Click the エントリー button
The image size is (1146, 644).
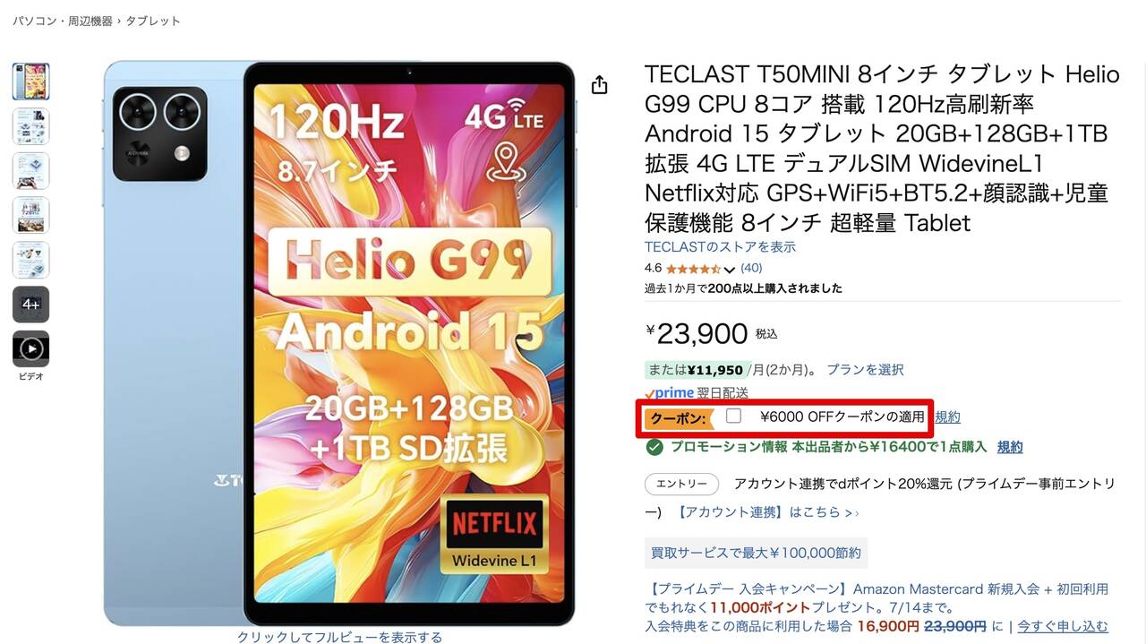click(x=681, y=484)
